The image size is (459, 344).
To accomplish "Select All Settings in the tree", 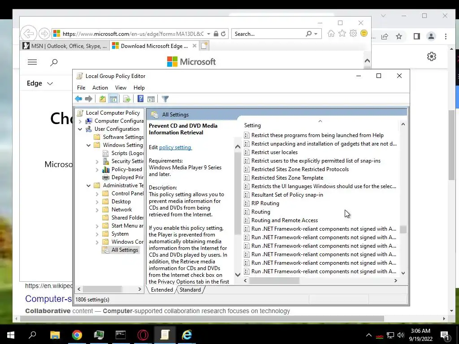I will click(125, 250).
